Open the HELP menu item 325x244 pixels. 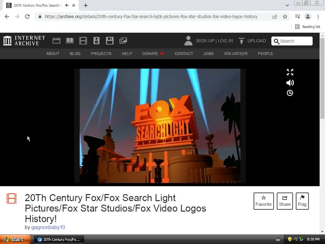(x=127, y=53)
